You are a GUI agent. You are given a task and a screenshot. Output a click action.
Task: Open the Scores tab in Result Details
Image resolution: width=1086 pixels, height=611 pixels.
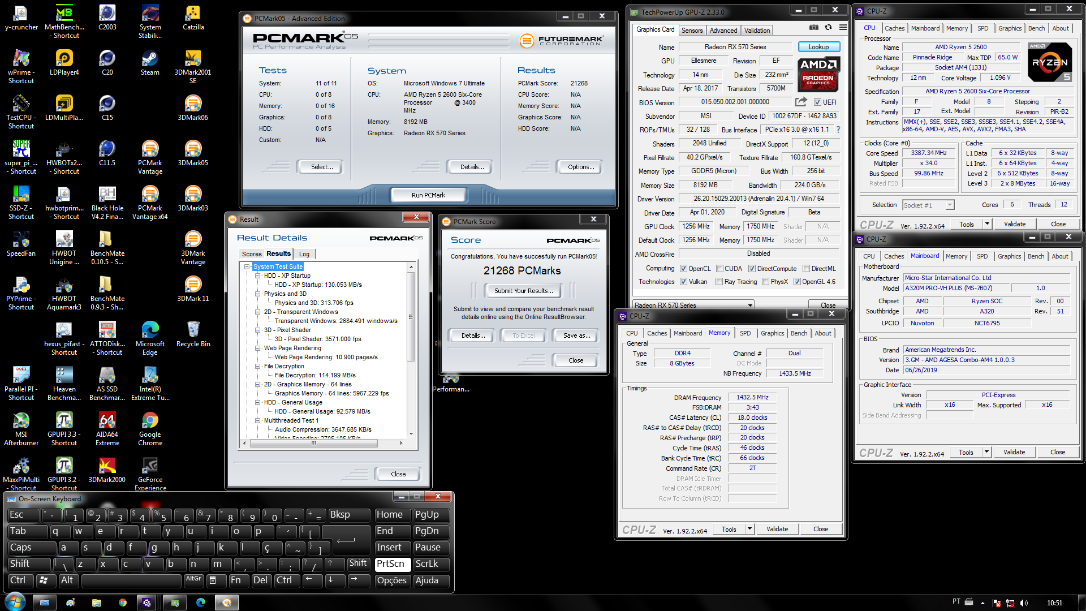point(252,254)
